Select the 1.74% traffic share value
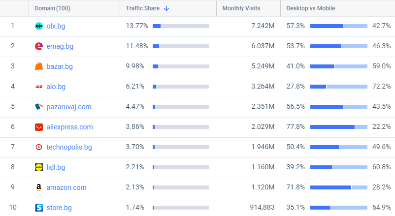 pos(135,207)
